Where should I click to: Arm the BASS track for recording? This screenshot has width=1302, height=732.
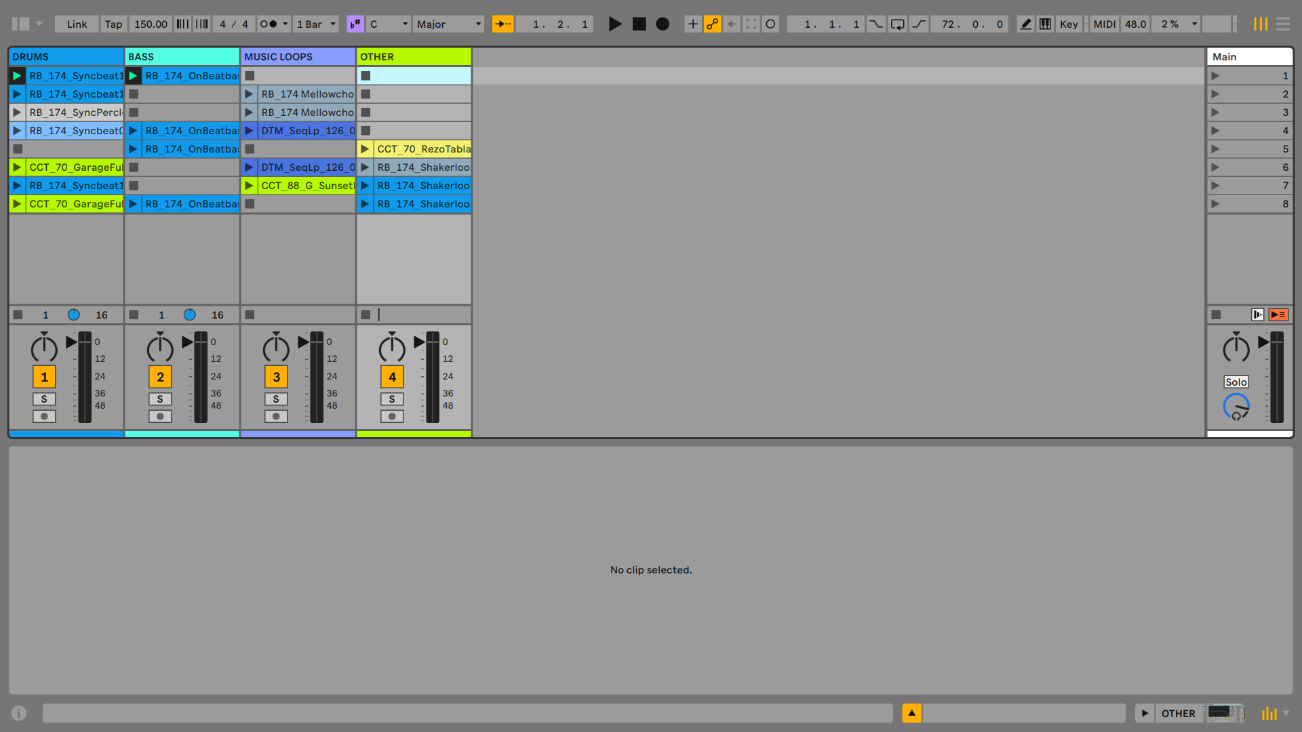click(x=160, y=416)
